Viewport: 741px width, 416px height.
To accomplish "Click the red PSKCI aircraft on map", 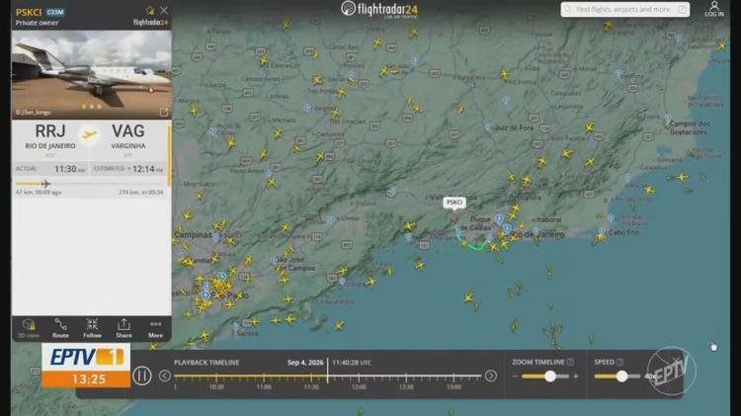I will click(x=454, y=219).
